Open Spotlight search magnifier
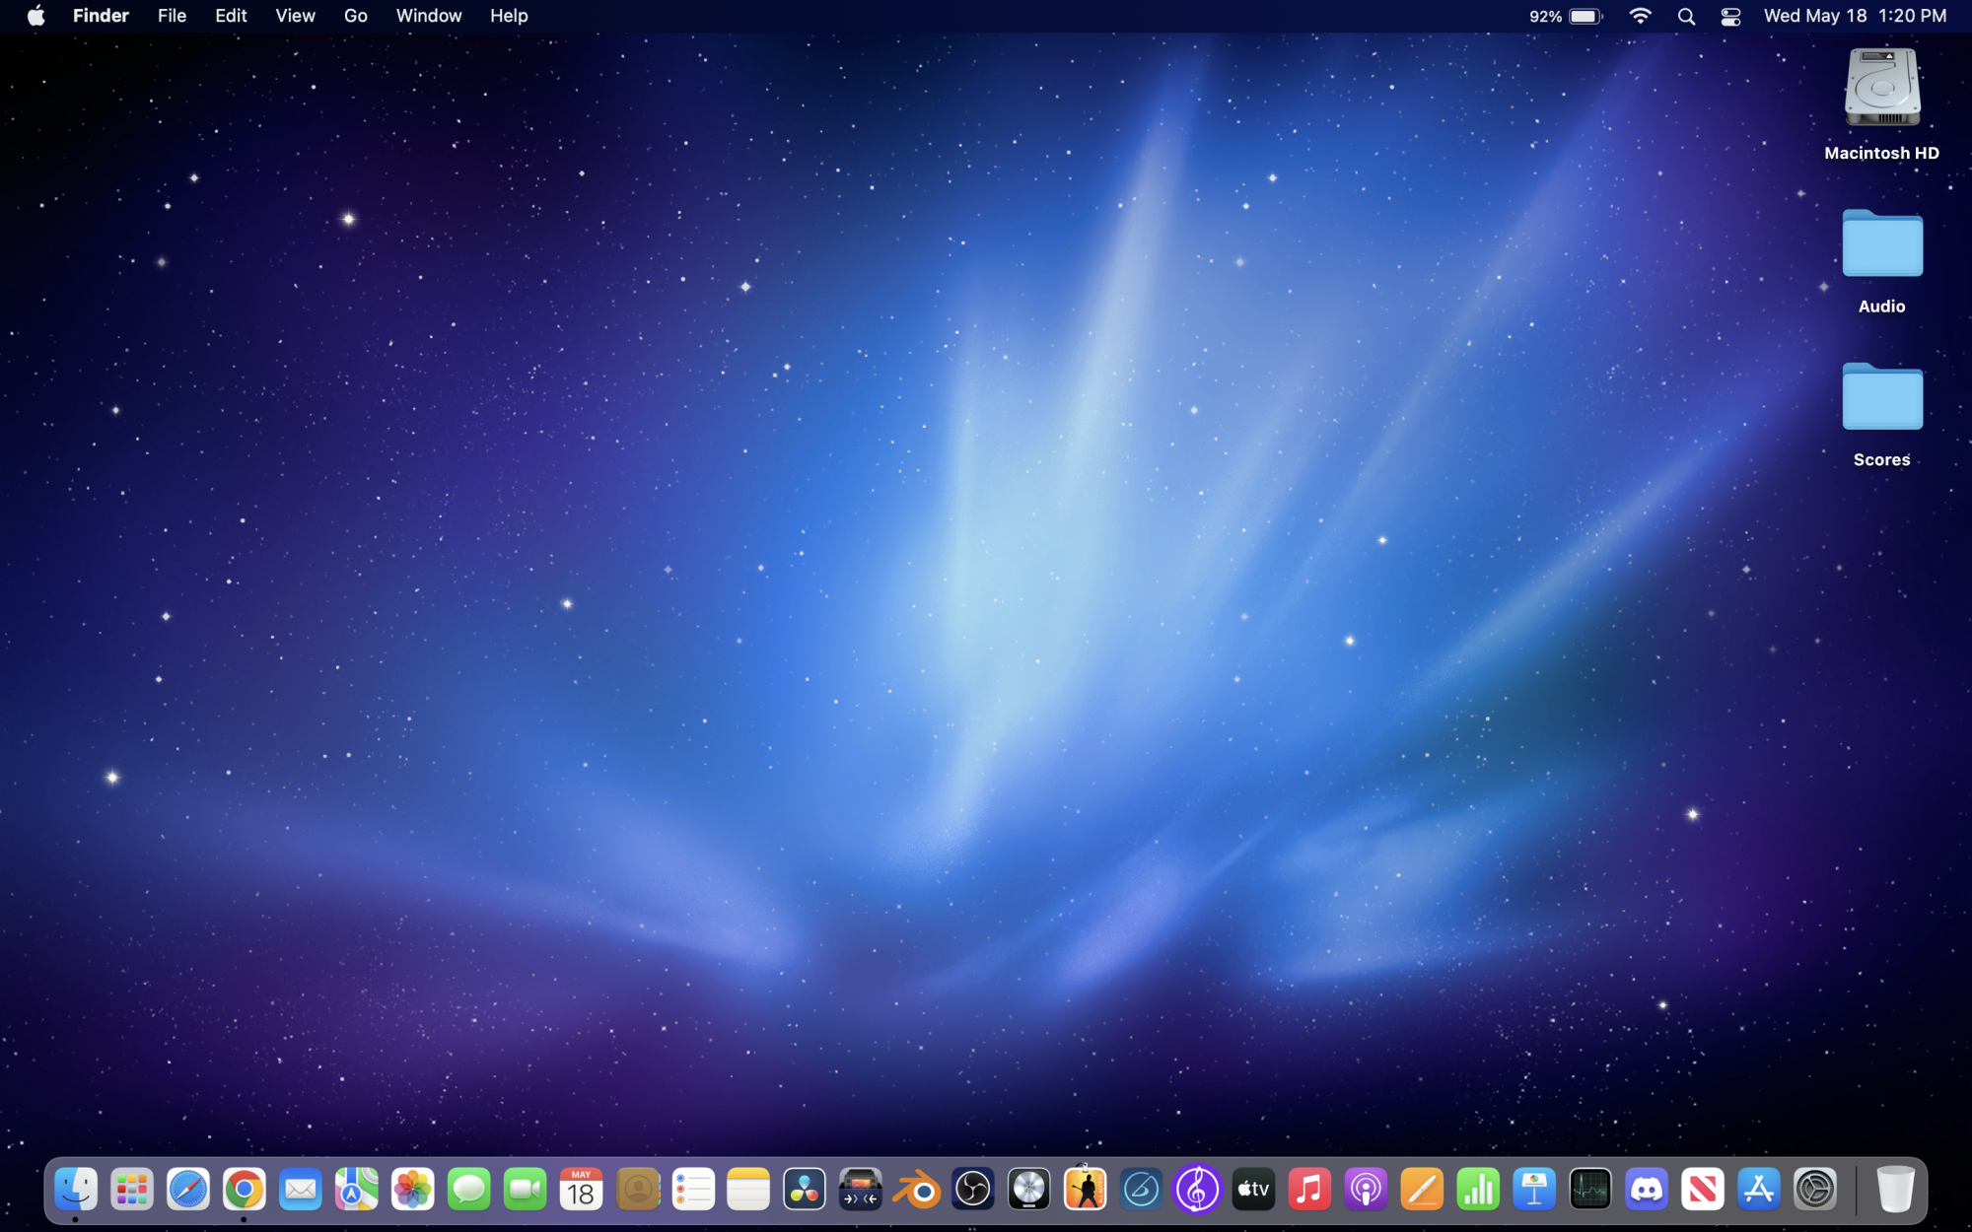 [x=1686, y=17]
